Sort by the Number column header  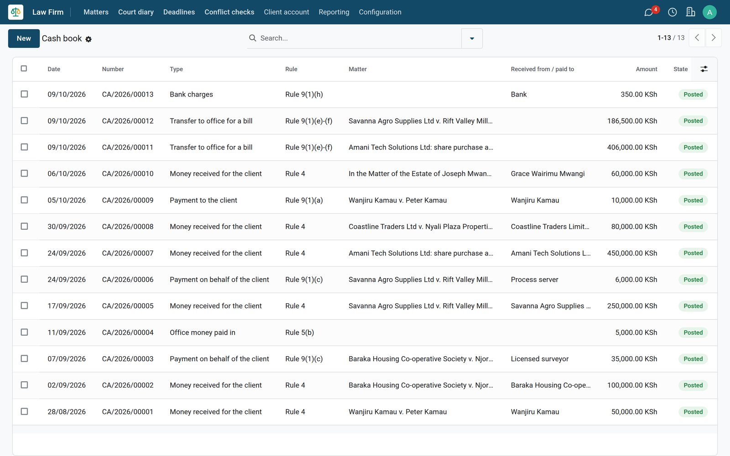tap(113, 69)
